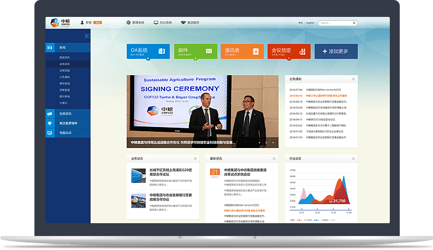The height and width of the screenshot is (250, 433).
Task: Collapse the left sidebar with arrow button
Action: click(86, 36)
